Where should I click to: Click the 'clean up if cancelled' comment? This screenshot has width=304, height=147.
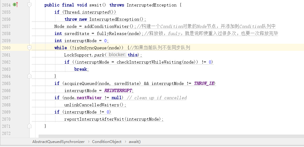157,98
